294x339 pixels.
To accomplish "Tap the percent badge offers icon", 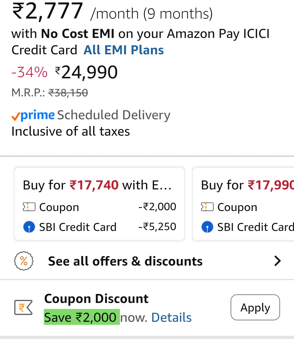I will click(x=24, y=261).
